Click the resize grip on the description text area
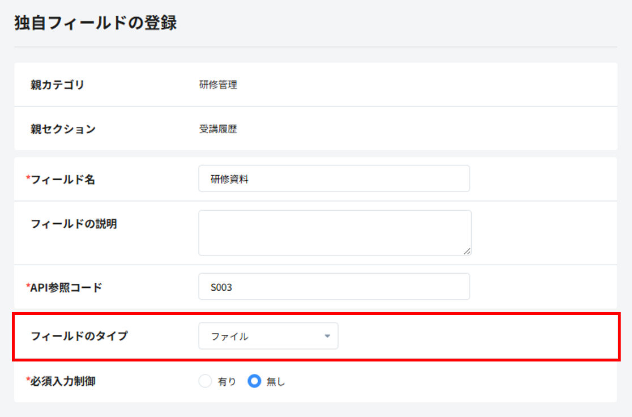This screenshot has height=417, width=632. (x=467, y=252)
